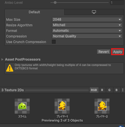Open the preview panel three-dot menu
Screen dimensions: 125x127
(x=123, y=90)
